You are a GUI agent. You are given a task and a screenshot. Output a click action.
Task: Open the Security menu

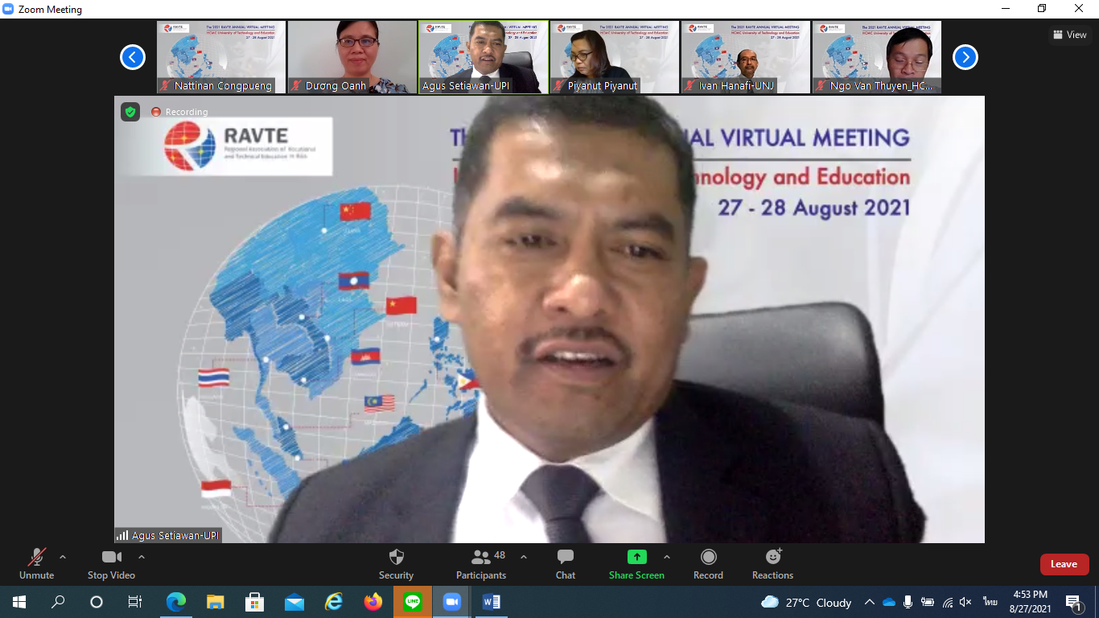point(396,564)
